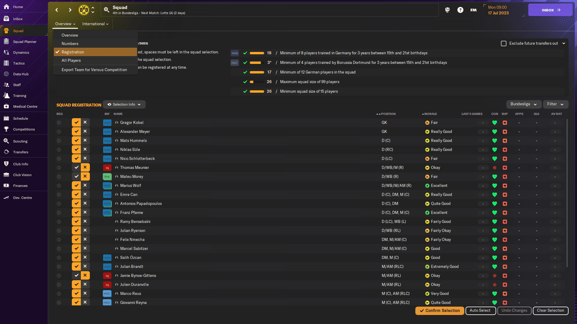The width and height of the screenshot is (577, 324).
Task: Click the Confirm Selection button
Action: [x=440, y=310]
